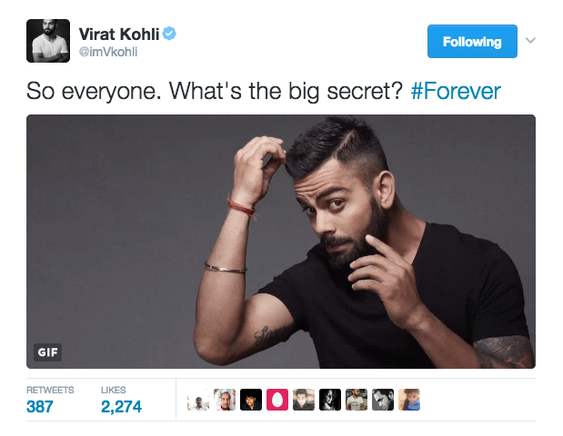The image size is (563, 436).
Task: Open the @imVkohli handle link
Action: click(108, 52)
